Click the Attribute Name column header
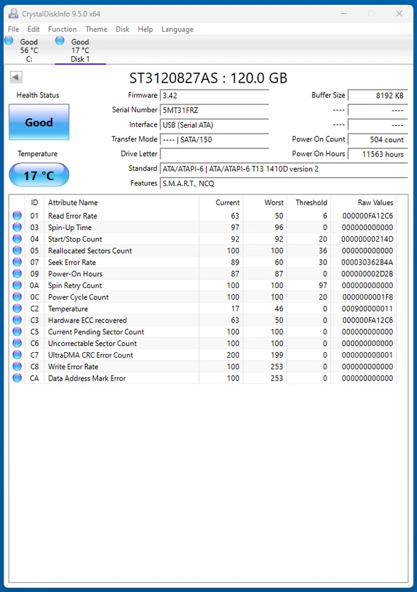The height and width of the screenshot is (592, 417). [x=121, y=202]
